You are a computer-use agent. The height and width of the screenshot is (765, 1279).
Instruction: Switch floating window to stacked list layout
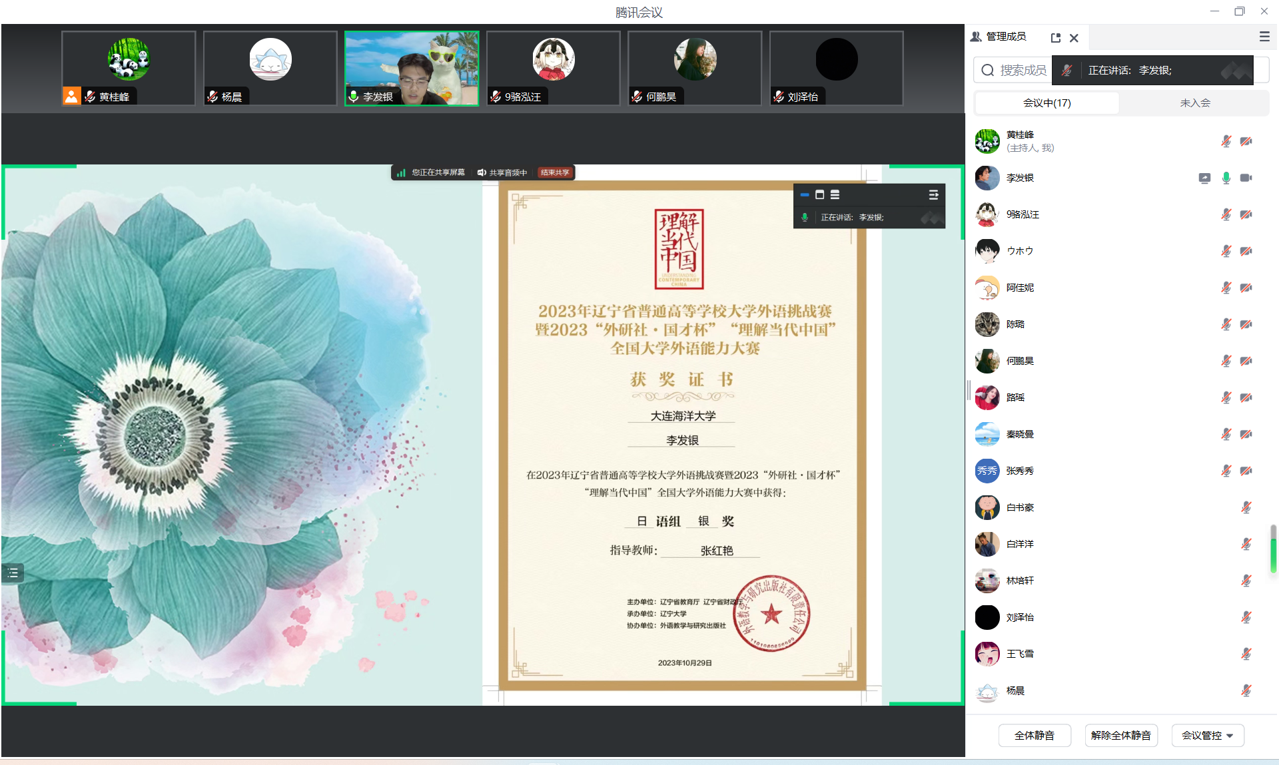(835, 194)
